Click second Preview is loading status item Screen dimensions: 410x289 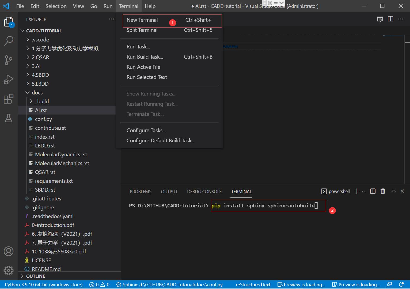coord(356,284)
